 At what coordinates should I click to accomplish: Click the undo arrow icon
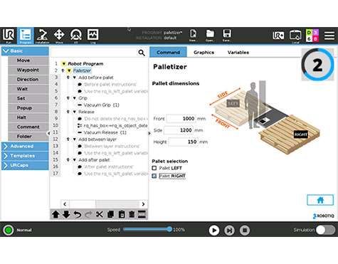point(77,214)
